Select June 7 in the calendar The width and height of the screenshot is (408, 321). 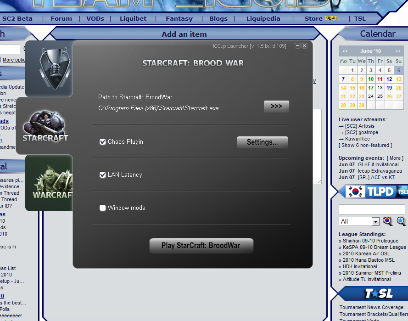(343, 79)
